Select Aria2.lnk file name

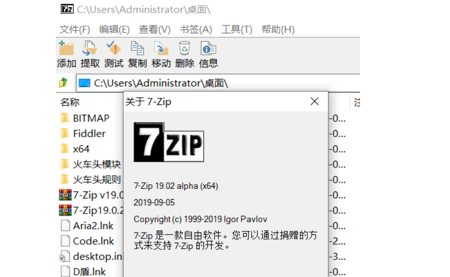click(93, 226)
